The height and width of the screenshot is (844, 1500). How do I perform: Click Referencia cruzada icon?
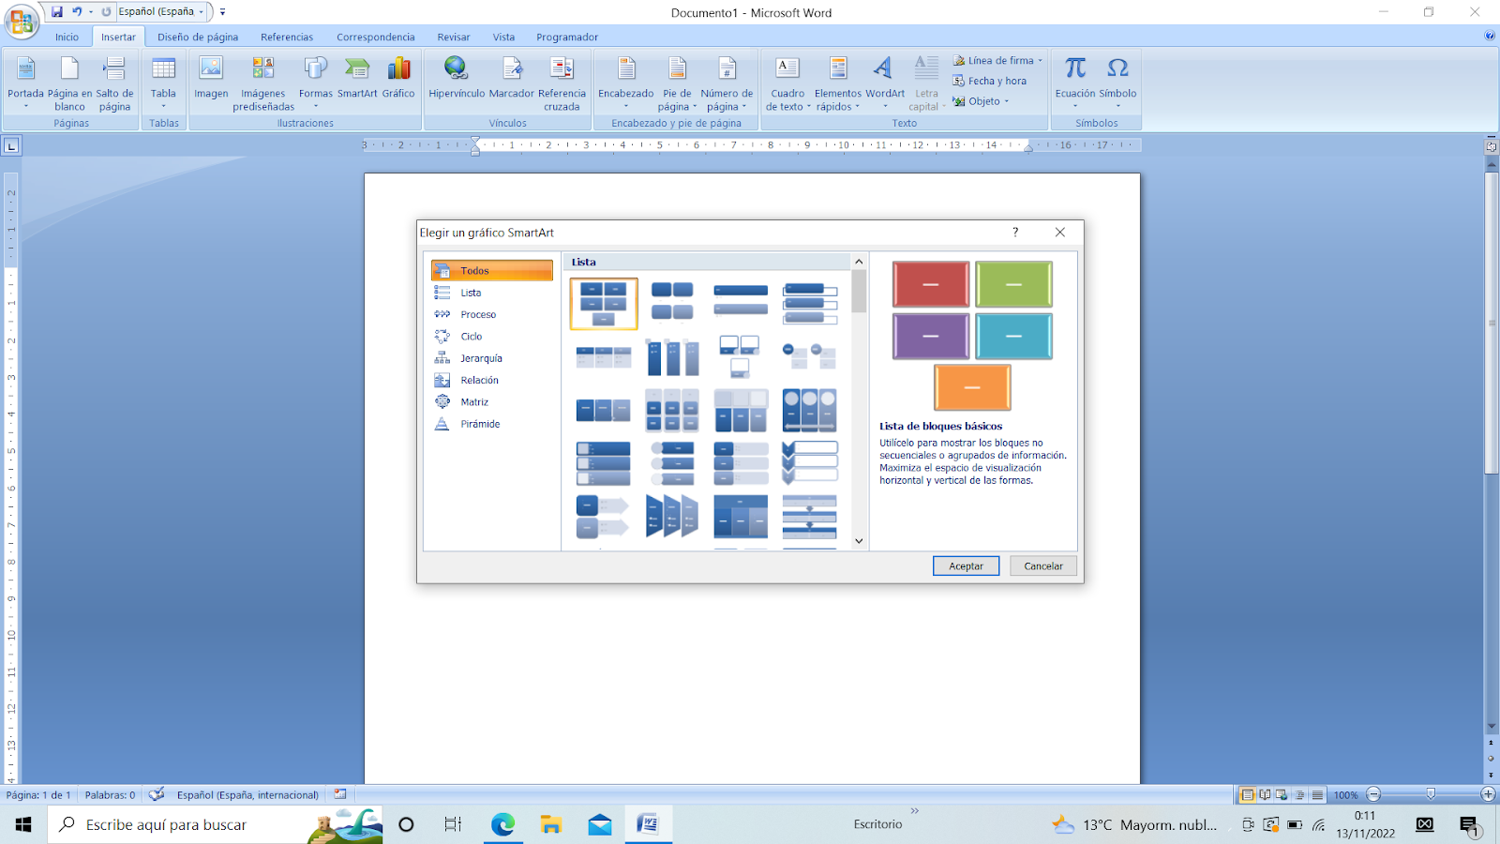[x=562, y=69]
